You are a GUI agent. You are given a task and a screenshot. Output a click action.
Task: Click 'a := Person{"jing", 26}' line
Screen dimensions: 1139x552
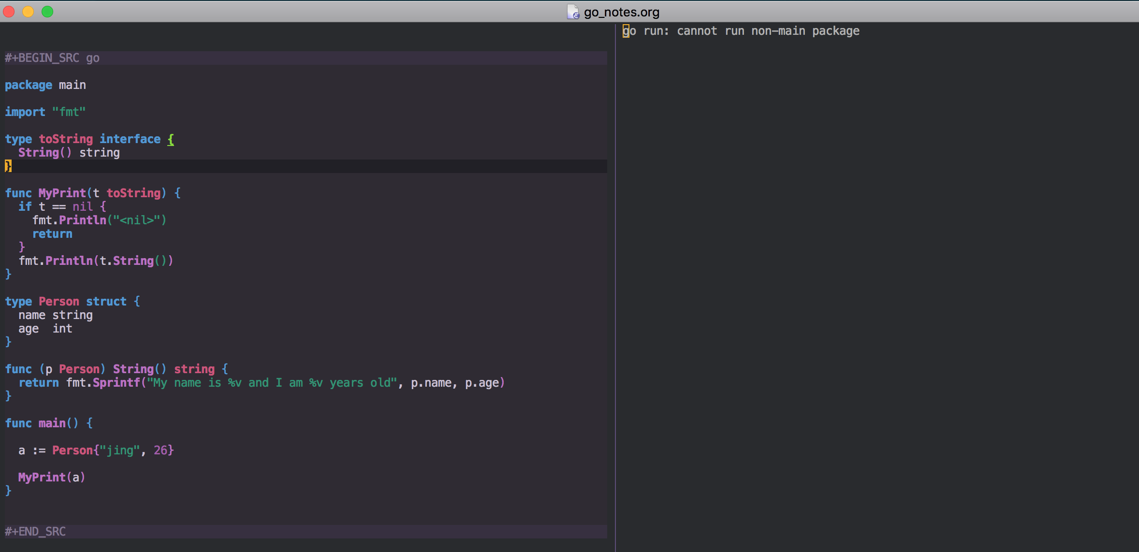click(x=96, y=450)
